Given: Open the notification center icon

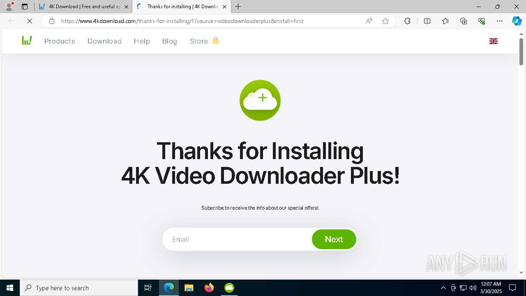Looking at the screenshot, I should (513, 288).
